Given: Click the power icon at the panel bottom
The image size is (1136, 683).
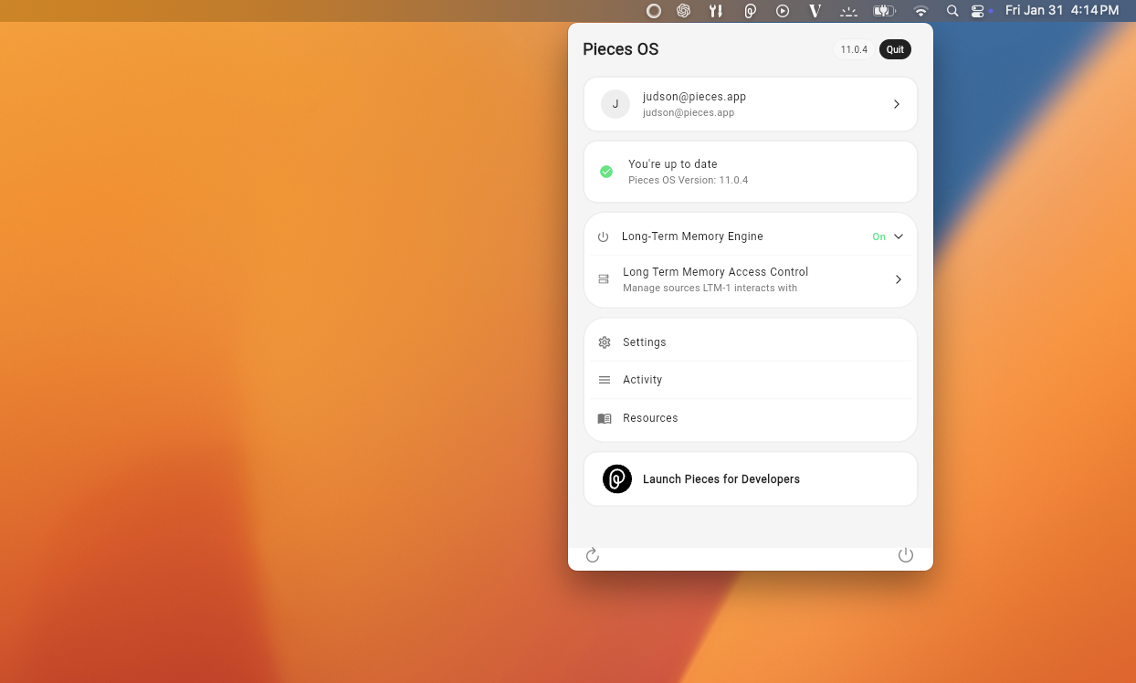Looking at the screenshot, I should 906,555.
